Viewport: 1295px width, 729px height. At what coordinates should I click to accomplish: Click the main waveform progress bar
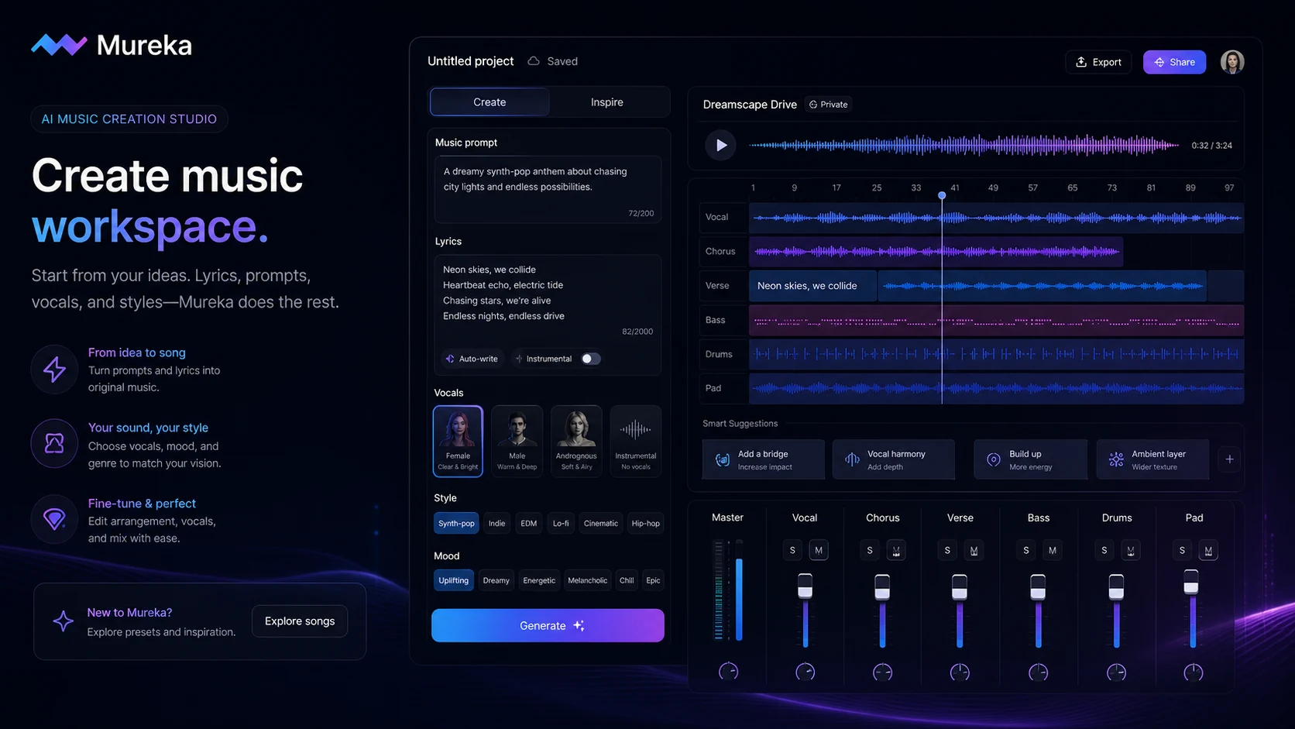tap(964, 145)
